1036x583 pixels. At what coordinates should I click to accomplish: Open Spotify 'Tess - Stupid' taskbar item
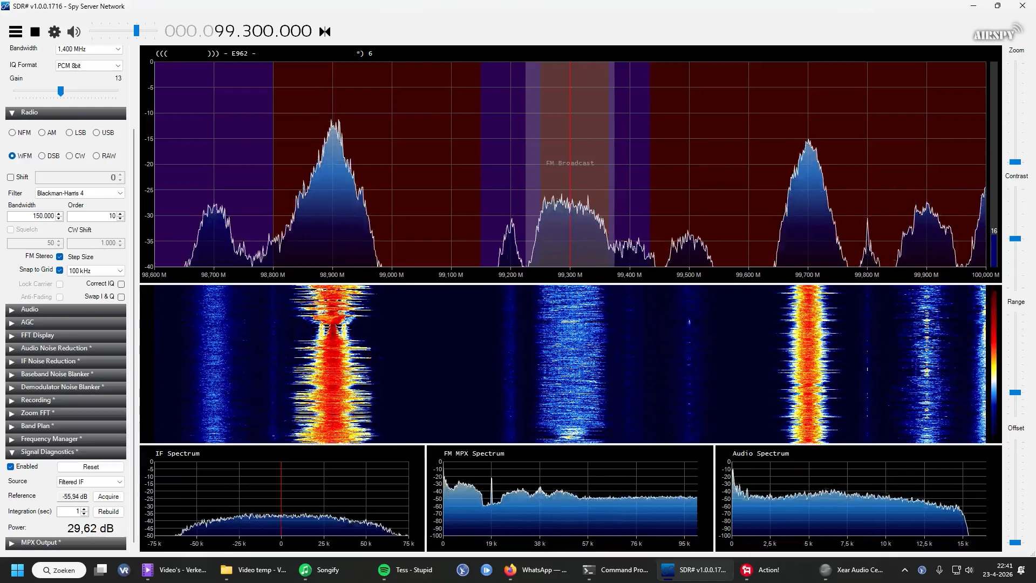[405, 570]
